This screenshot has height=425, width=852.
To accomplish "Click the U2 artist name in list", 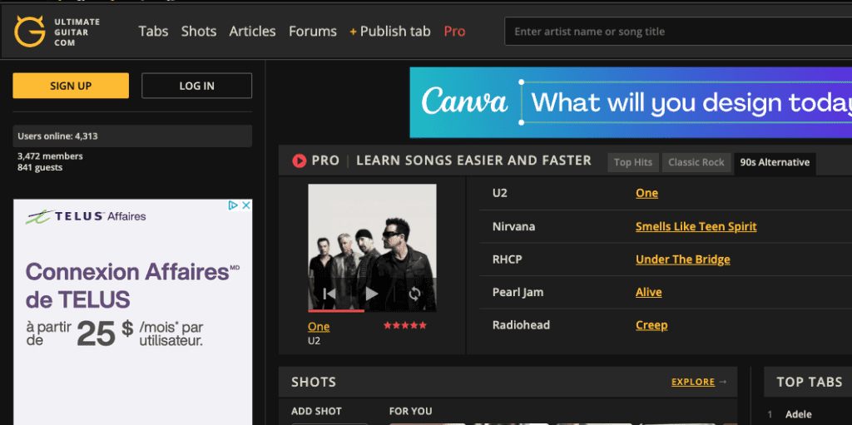I will [499, 194].
